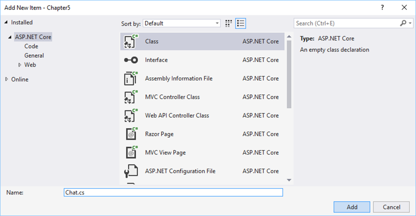The height and width of the screenshot is (216, 416).
Task: Open the search options dropdown arrow
Action: pyautogui.click(x=410, y=23)
